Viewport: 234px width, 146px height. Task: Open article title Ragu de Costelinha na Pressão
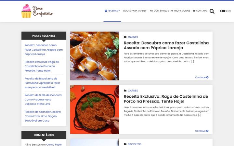[x=166, y=99]
